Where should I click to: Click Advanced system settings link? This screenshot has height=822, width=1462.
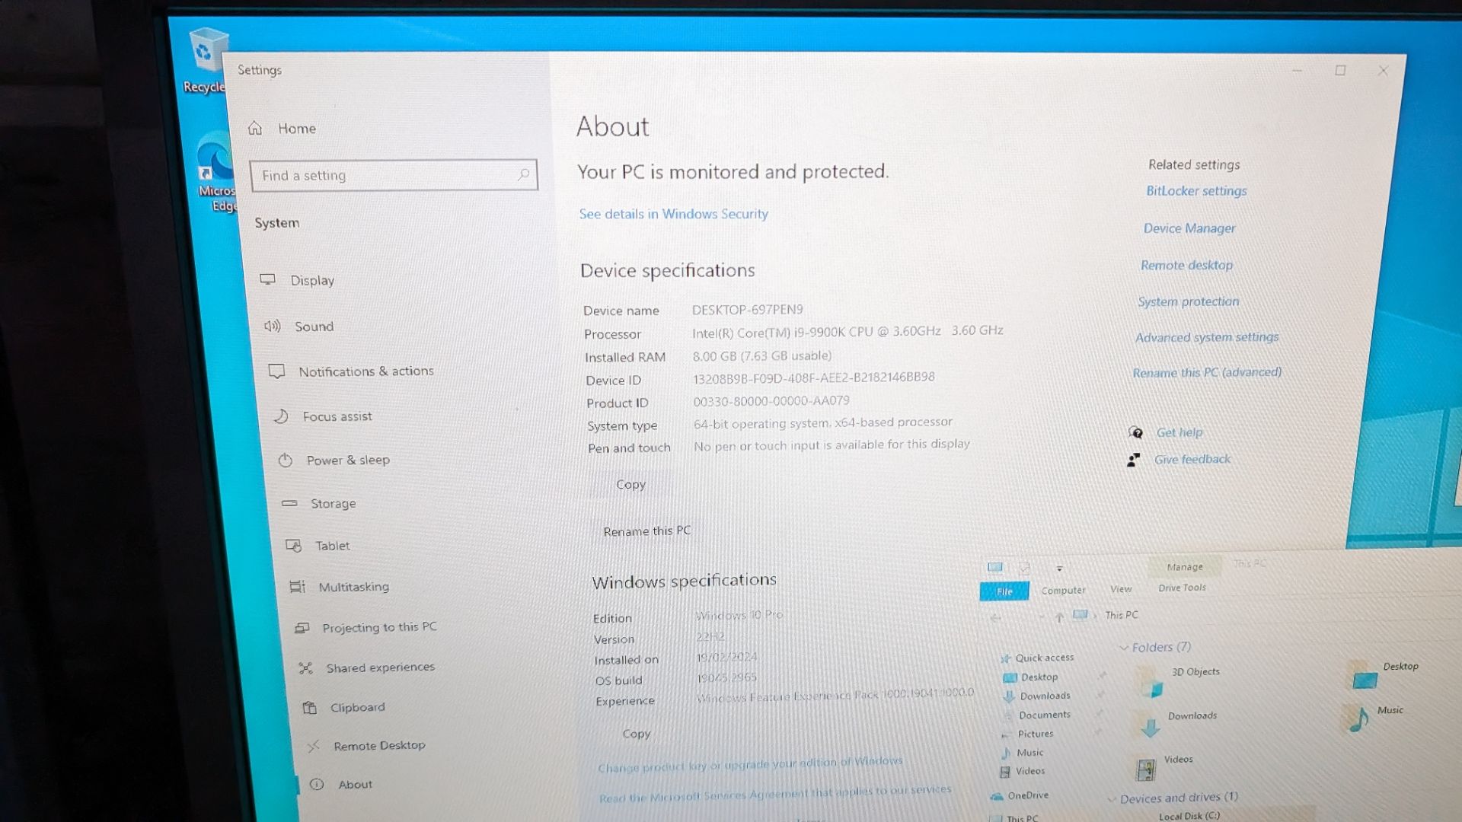[1206, 336]
